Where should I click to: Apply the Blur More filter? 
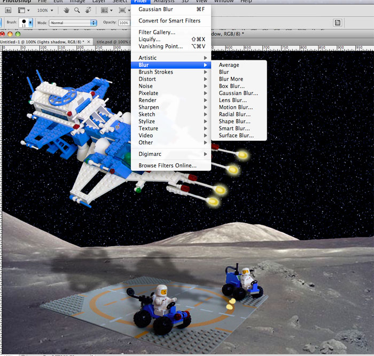click(239, 79)
